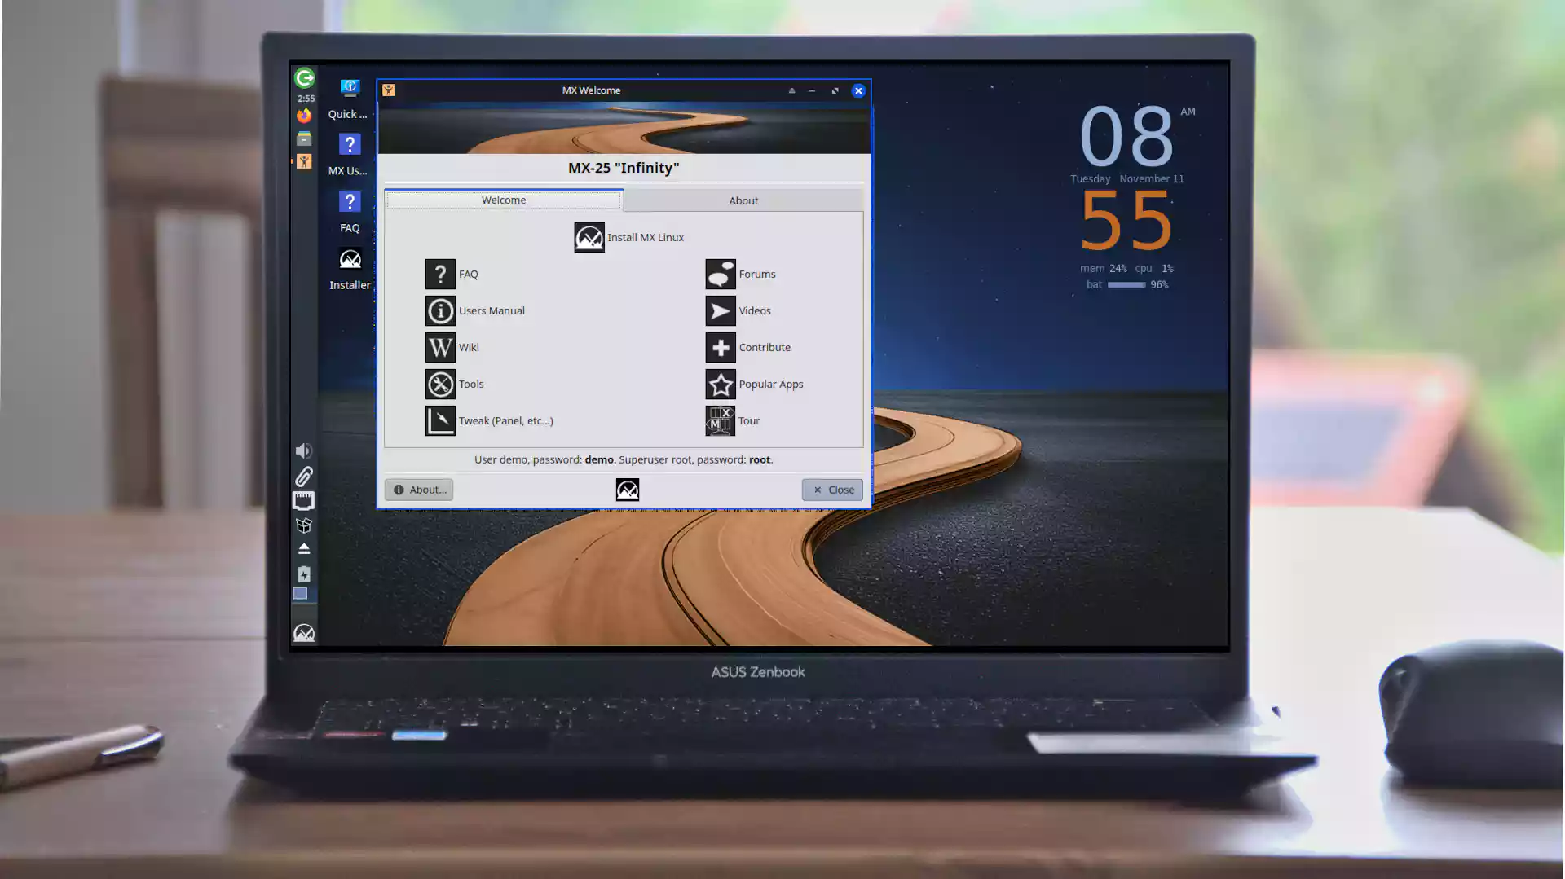The width and height of the screenshot is (1565, 879).
Task: Open the Users Manual
Action: pyautogui.click(x=440, y=311)
